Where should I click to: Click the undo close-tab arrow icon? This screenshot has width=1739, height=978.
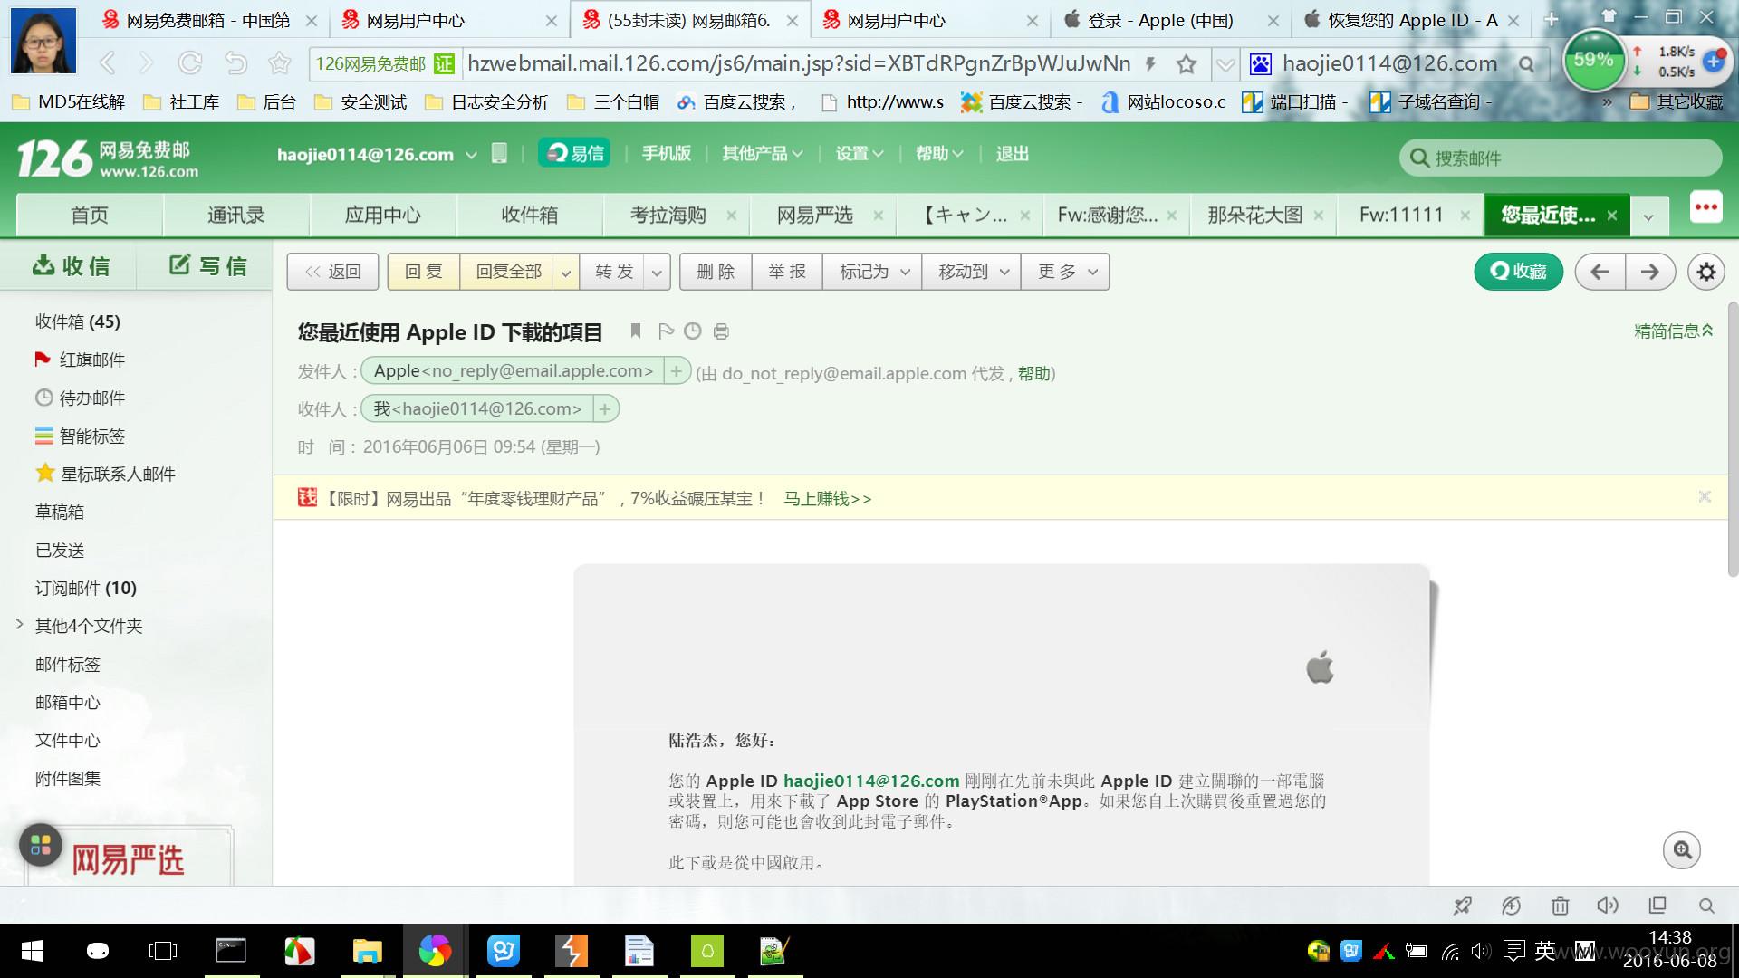pyautogui.click(x=235, y=62)
